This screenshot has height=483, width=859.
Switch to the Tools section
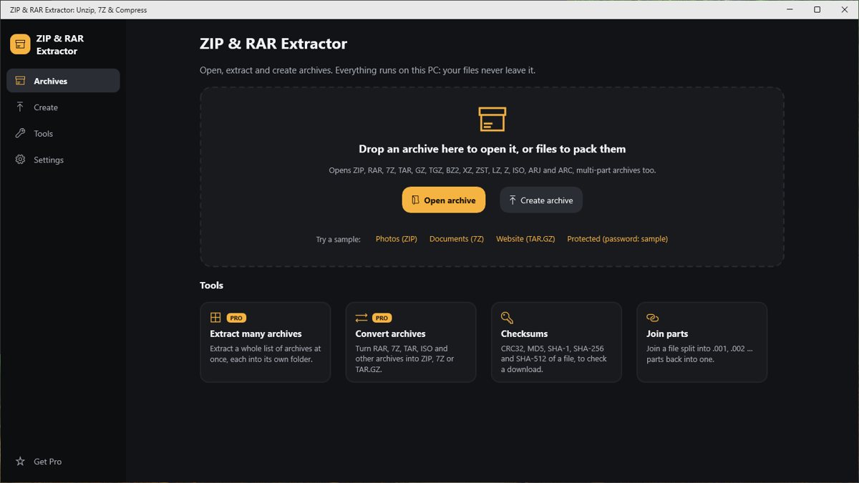(x=63, y=134)
